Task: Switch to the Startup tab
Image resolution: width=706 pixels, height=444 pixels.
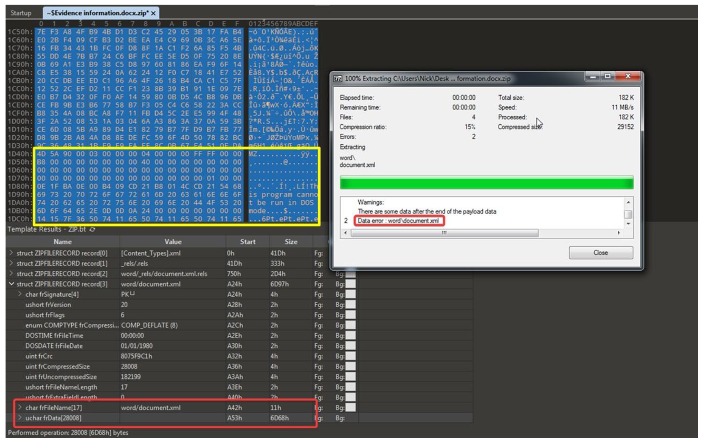Action: click(x=21, y=13)
